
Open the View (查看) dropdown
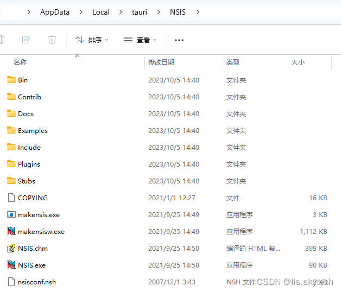tap(140, 40)
